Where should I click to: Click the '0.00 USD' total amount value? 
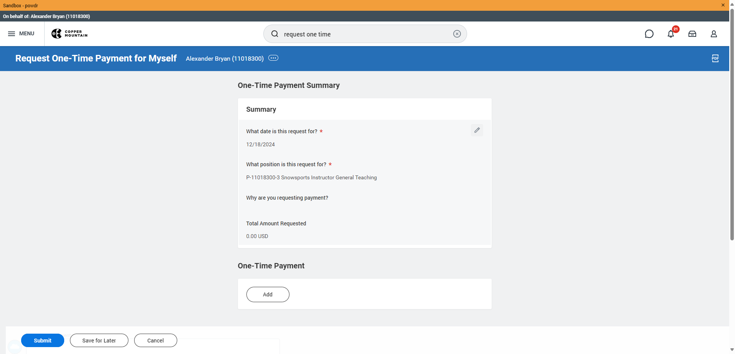tap(257, 236)
